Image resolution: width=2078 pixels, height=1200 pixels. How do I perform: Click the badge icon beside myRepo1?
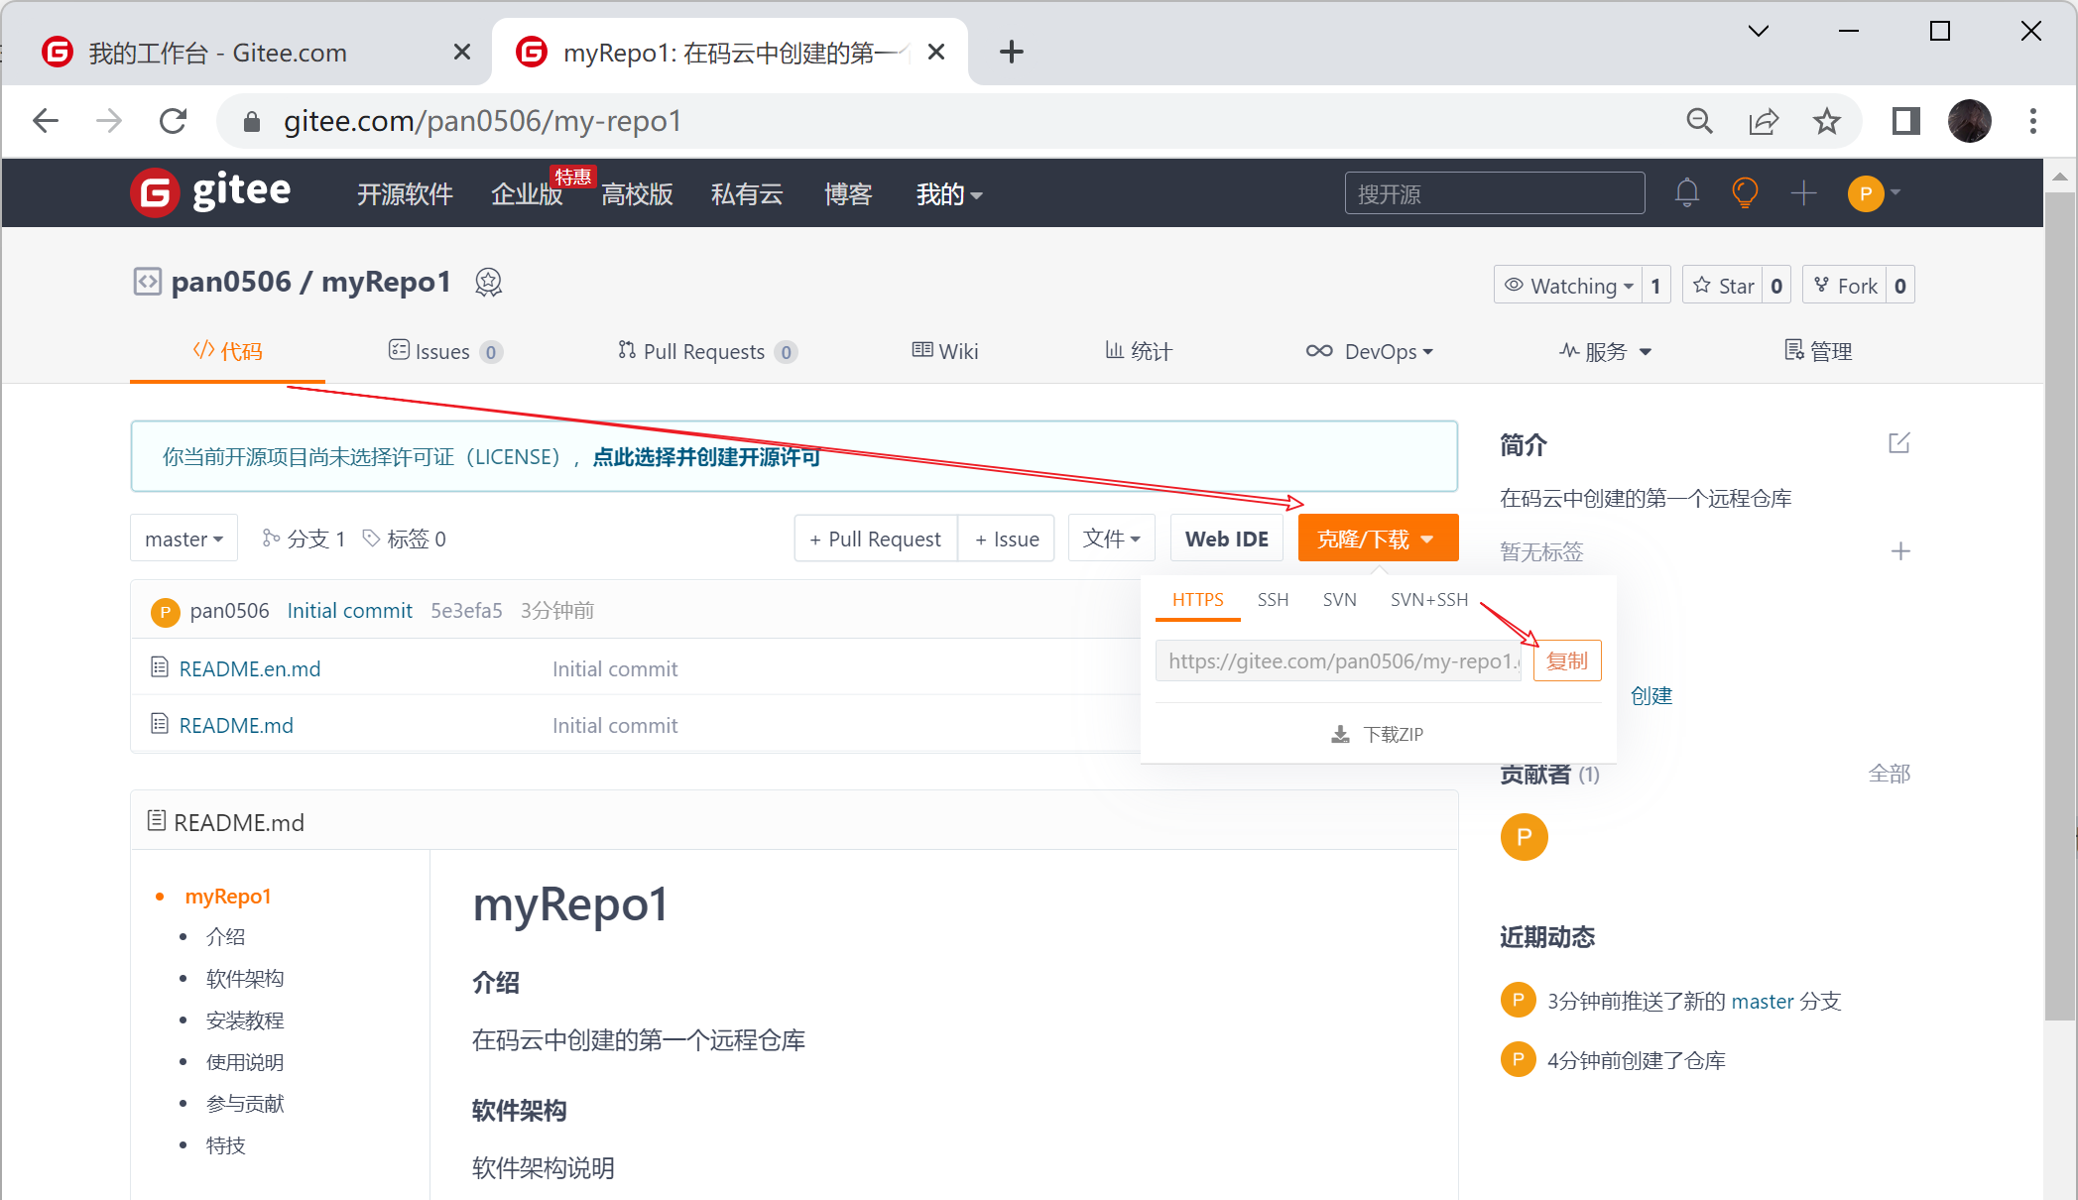point(488,283)
